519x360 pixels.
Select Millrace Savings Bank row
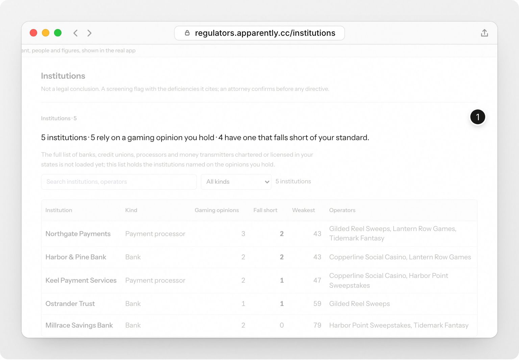click(259, 325)
